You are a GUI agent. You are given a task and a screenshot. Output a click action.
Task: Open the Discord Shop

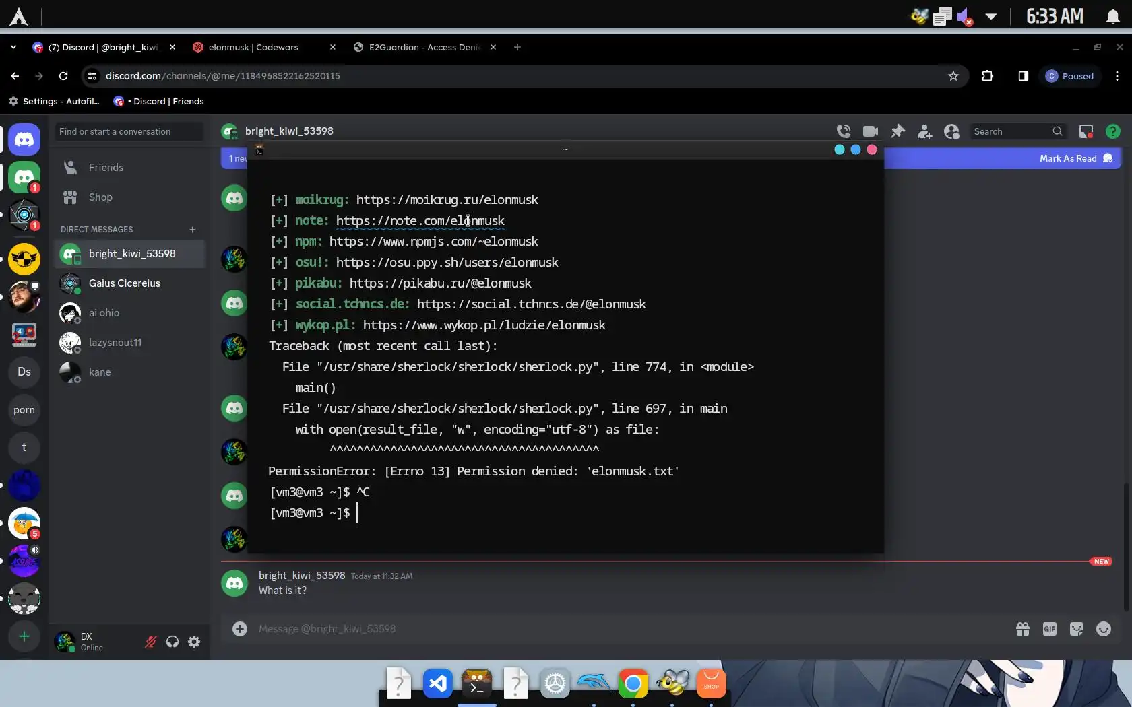[x=129, y=197]
